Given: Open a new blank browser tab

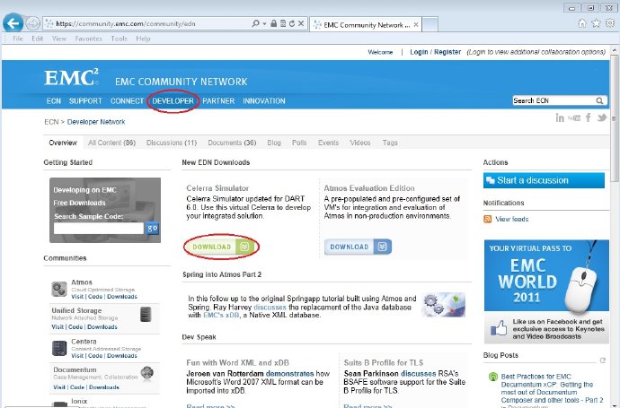Looking at the screenshot, I should point(430,24).
